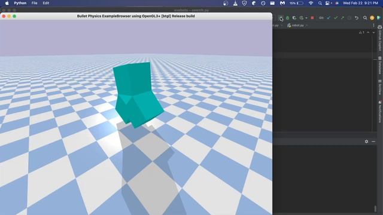The width and height of the screenshot is (383, 215).
Task: Click the run panel settings gear icon
Action: (x=366, y=142)
